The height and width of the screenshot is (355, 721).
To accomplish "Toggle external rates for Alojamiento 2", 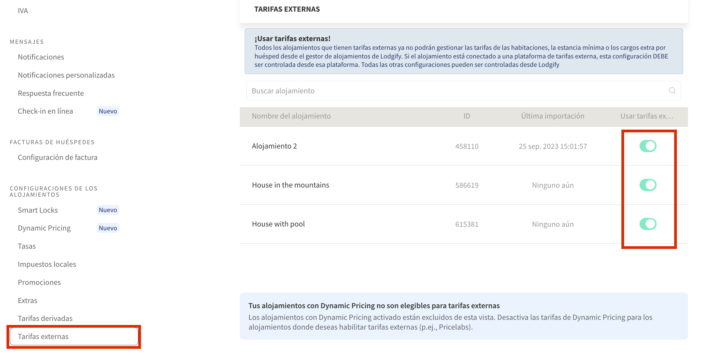I will [x=647, y=146].
